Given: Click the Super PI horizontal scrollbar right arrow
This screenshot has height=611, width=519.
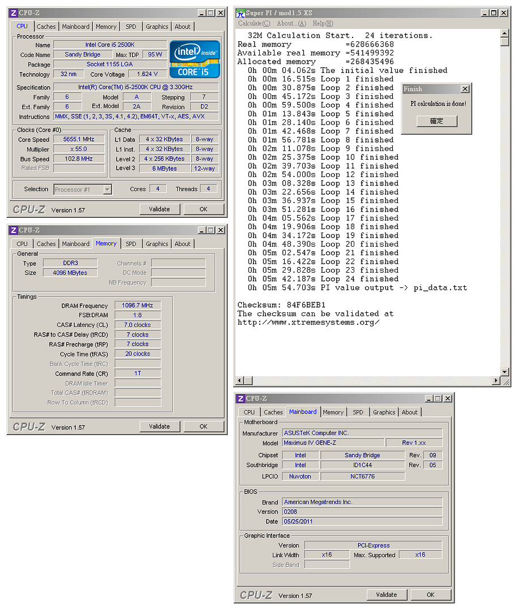Looking at the screenshot, I should pyautogui.click(x=496, y=380).
